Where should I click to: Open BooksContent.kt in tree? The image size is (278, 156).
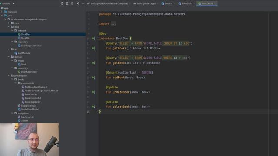click(x=33, y=98)
